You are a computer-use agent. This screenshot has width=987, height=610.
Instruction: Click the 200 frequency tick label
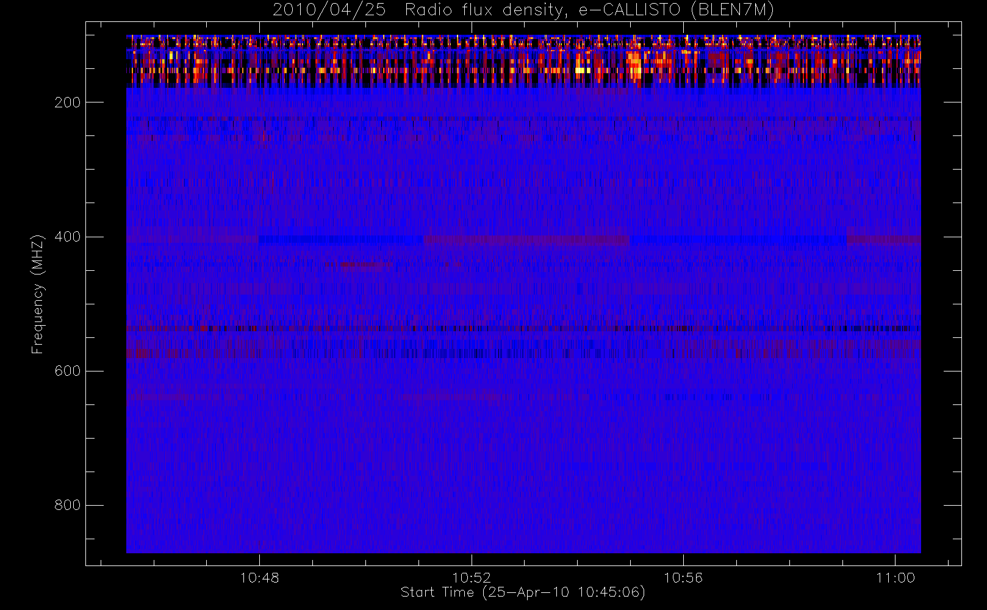click(x=68, y=102)
